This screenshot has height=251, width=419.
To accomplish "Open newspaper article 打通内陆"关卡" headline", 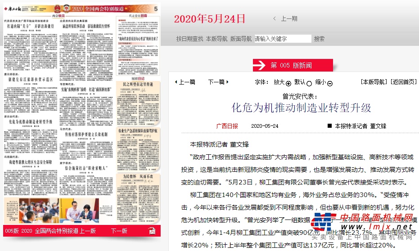I will (x=31, y=26).
